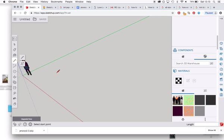Select the Tape Measure tool
This screenshot has height=140, width=224.
15,93
